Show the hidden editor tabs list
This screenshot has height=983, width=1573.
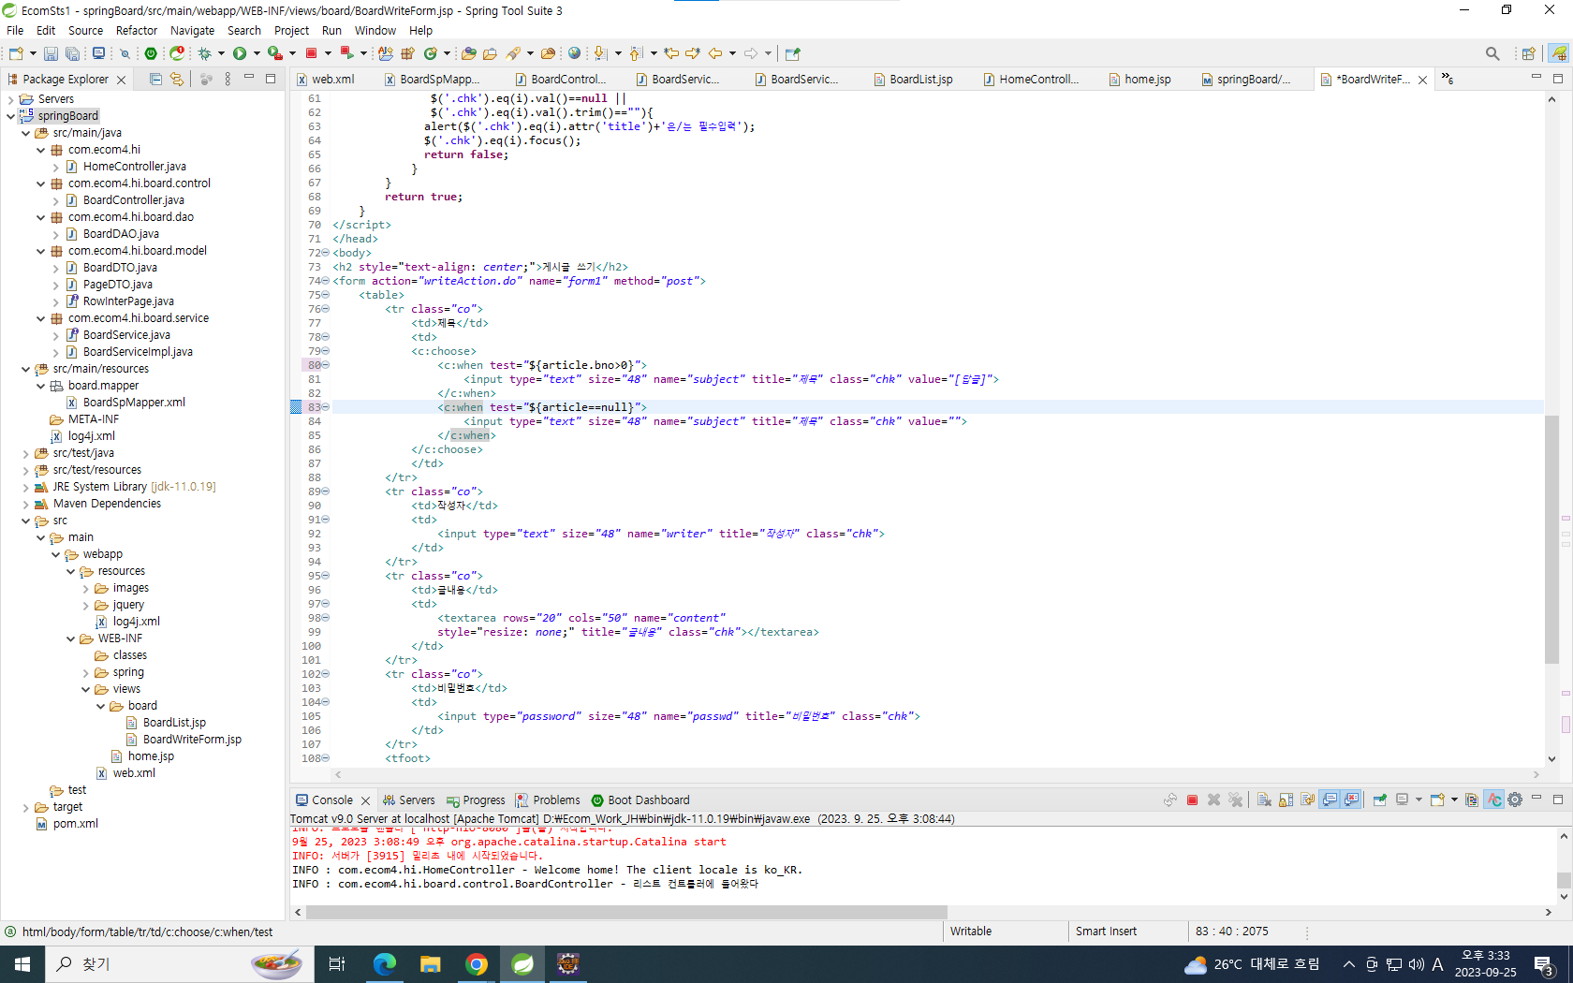coord(1448,79)
